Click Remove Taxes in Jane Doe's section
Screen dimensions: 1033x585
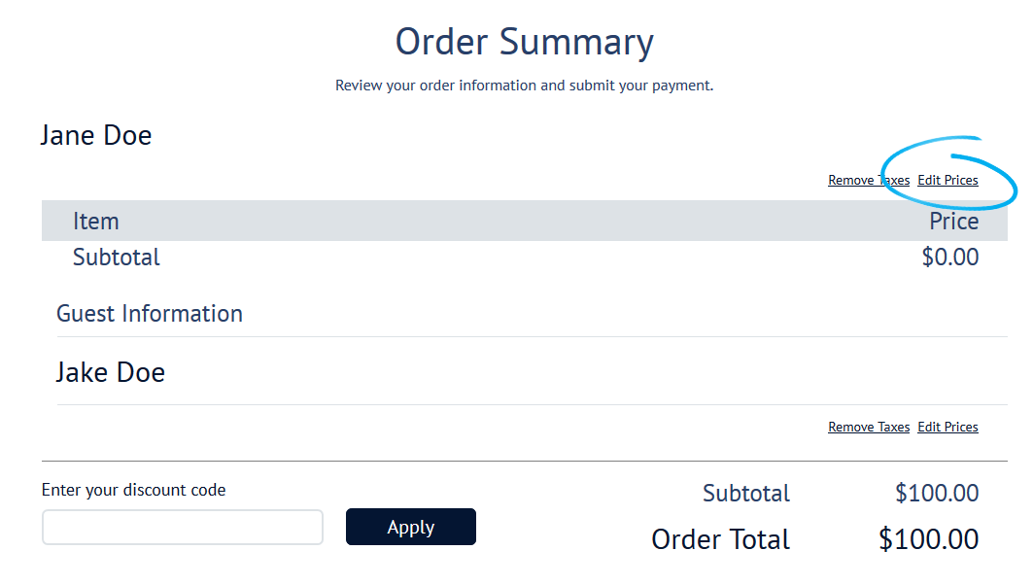(x=868, y=180)
